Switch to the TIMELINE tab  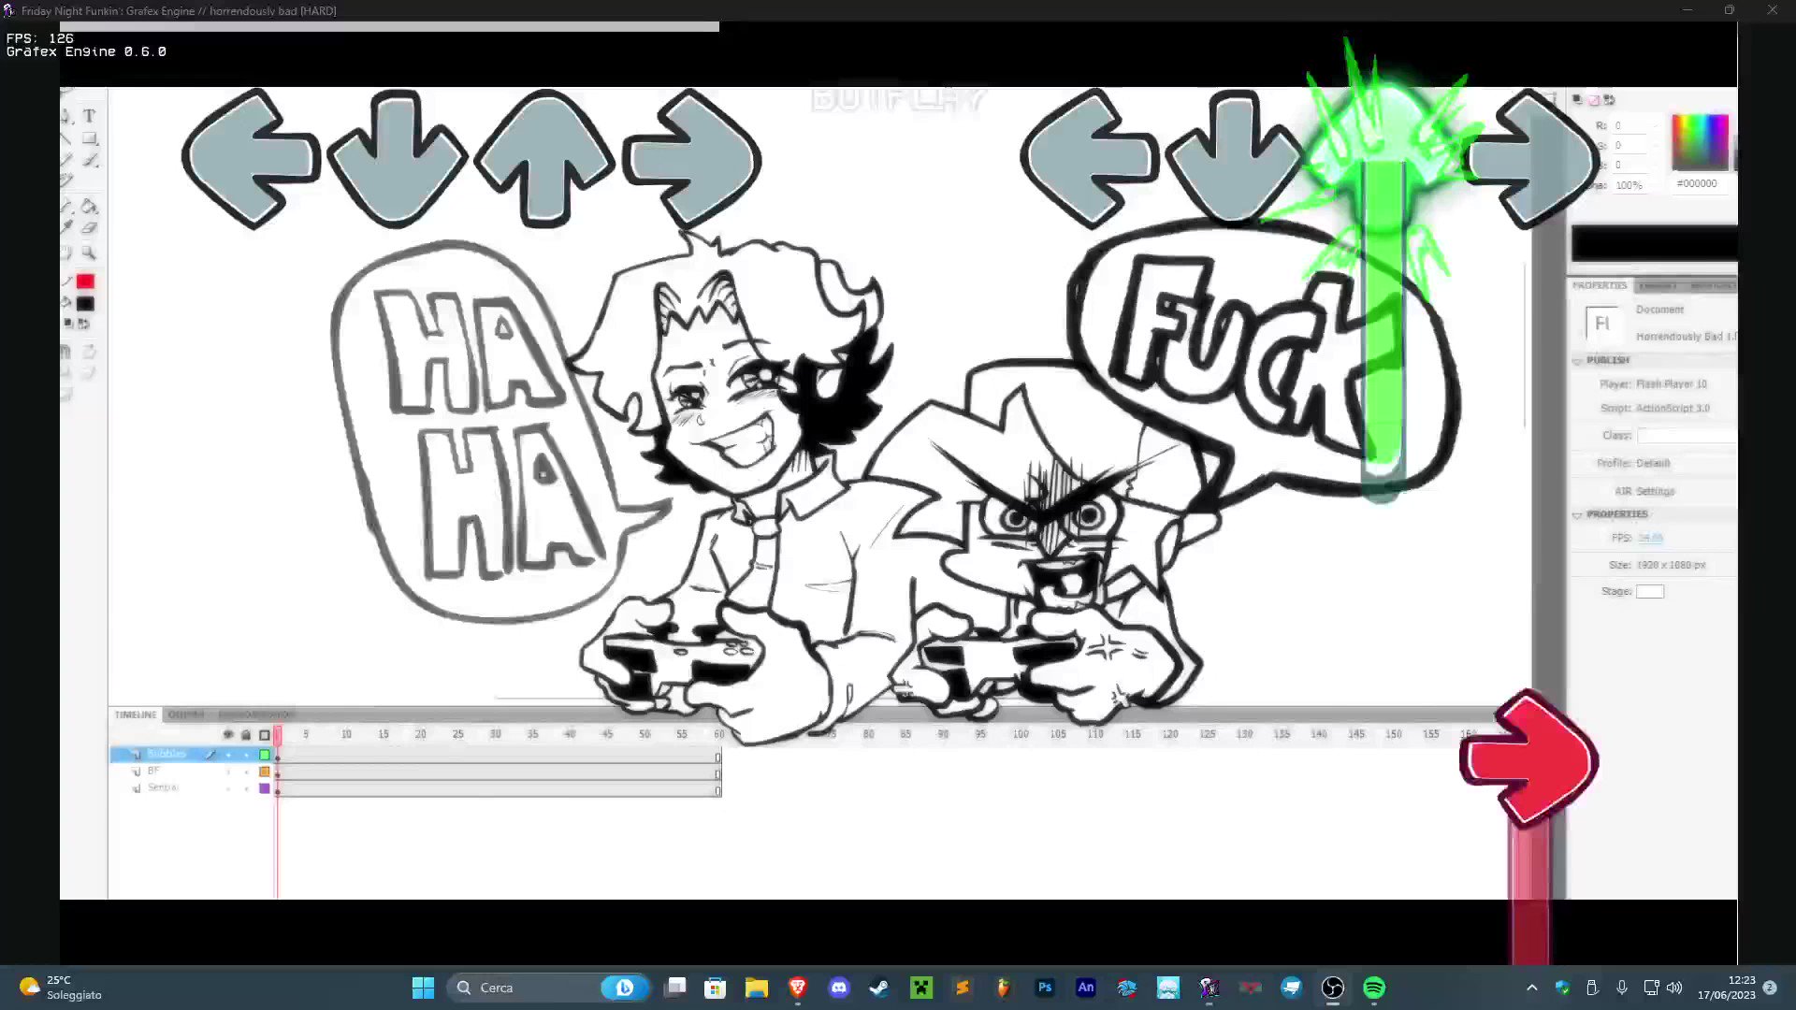coord(136,714)
